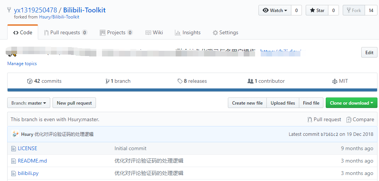Click the blue language bar
The image size is (379, 181).
(x=192, y=90)
